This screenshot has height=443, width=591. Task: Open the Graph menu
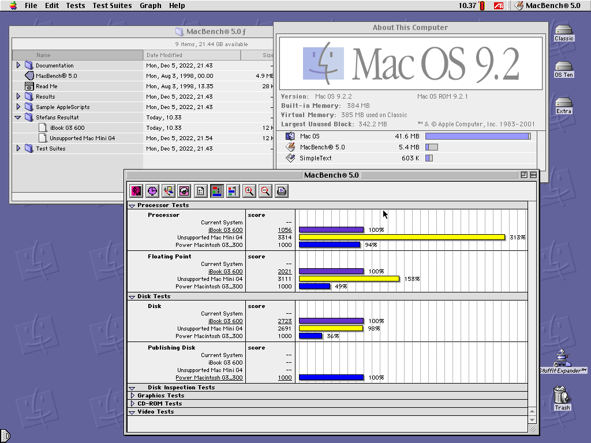(x=151, y=6)
